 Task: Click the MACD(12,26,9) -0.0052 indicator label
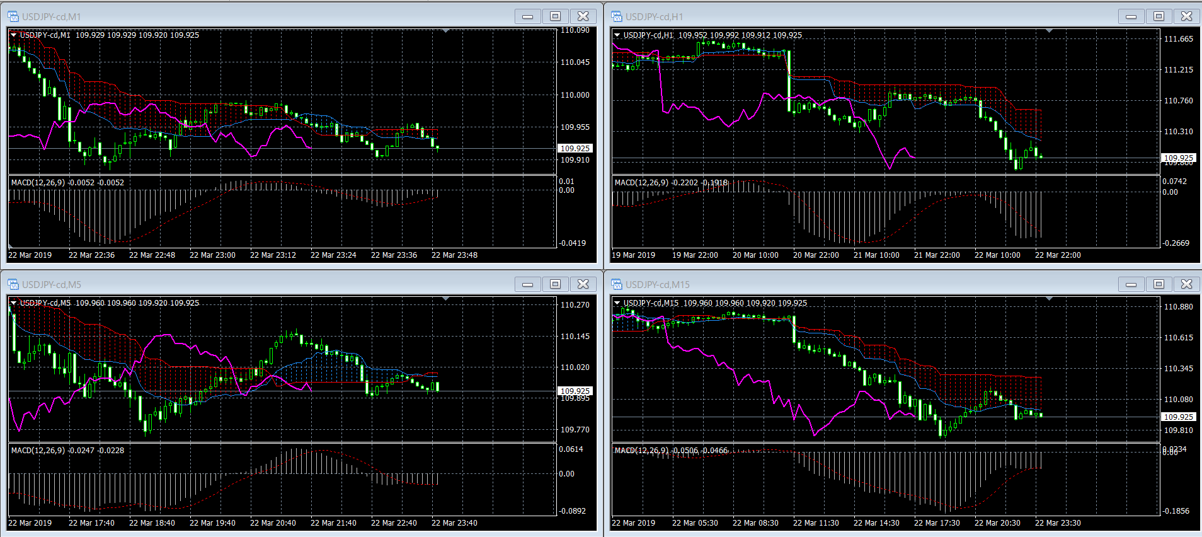67,183
